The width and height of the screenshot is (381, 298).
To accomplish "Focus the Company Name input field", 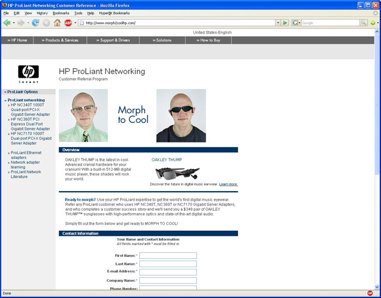I will 168,281.
